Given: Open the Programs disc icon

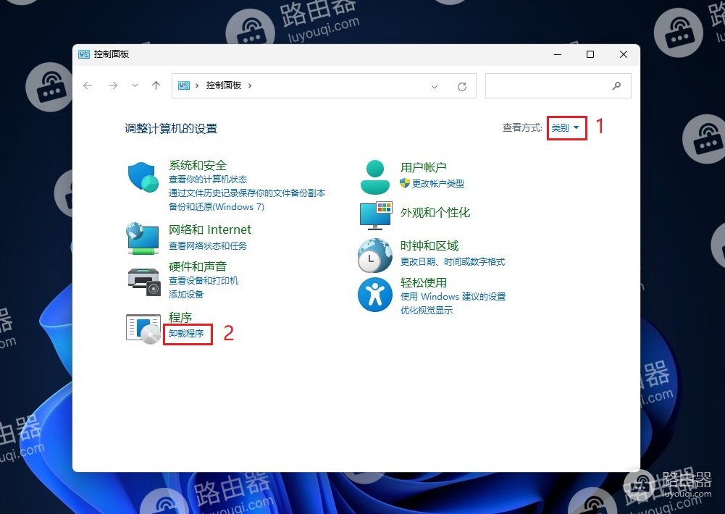Looking at the screenshot, I should (x=143, y=328).
